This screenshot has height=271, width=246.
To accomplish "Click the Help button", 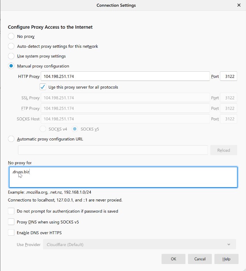I will point(226,259).
